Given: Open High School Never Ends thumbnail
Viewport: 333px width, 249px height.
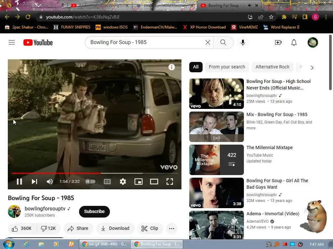Looking at the screenshot, I should tap(216, 94).
